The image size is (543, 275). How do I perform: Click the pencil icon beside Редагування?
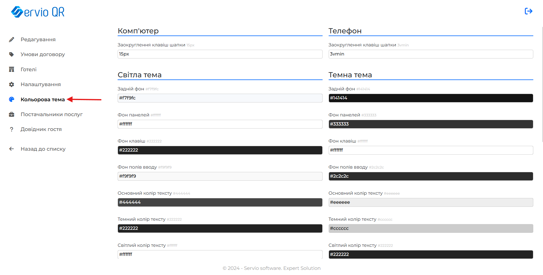coord(12,40)
